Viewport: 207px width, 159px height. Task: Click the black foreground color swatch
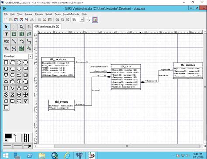tap(8, 136)
